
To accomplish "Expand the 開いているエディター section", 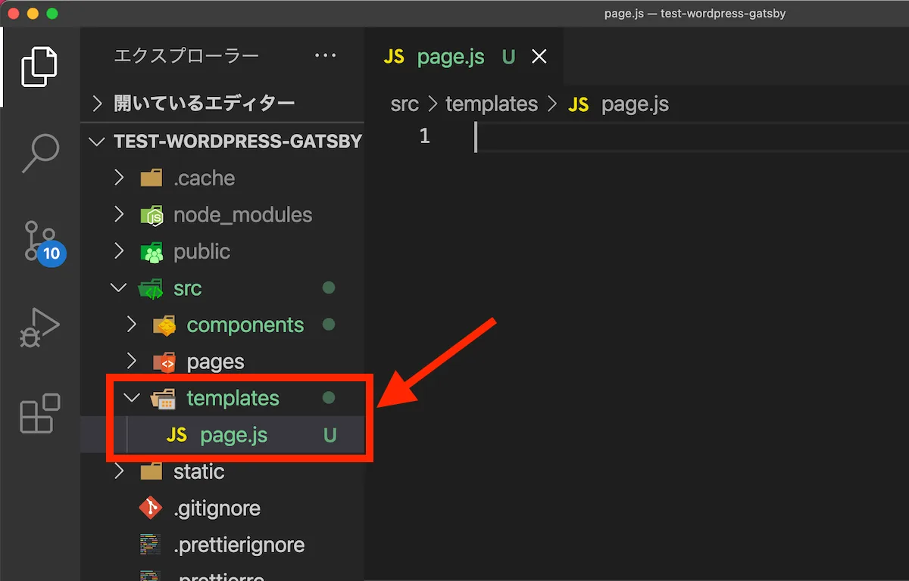I will click(x=97, y=103).
